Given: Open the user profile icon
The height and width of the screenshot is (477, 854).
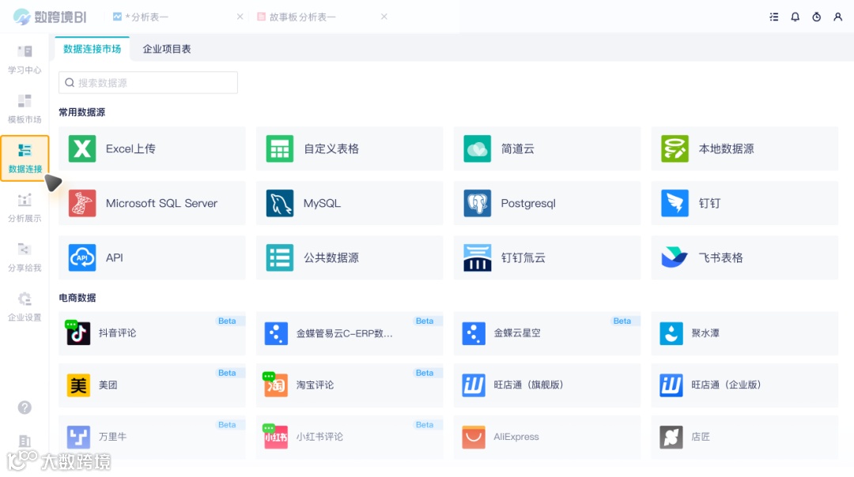Looking at the screenshot, I should click(x=837, y=17).
